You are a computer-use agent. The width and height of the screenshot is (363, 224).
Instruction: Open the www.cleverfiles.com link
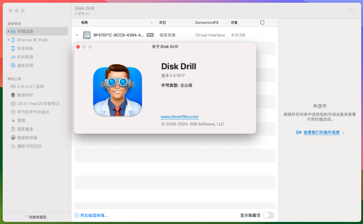(179, 117)
